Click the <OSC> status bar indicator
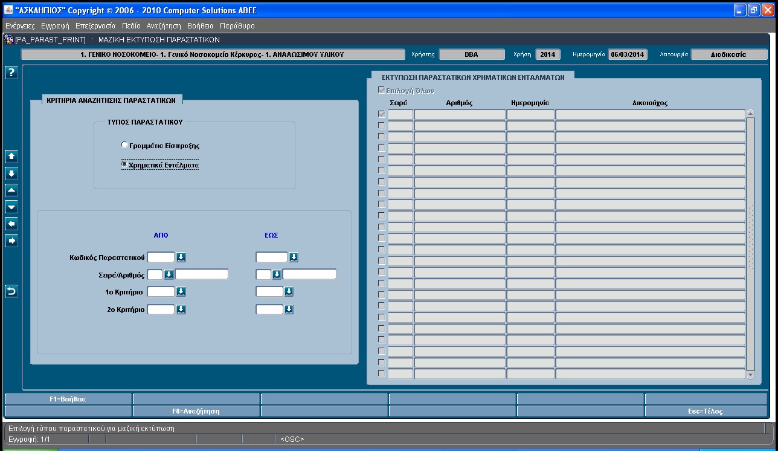 [x=292, y=439]
